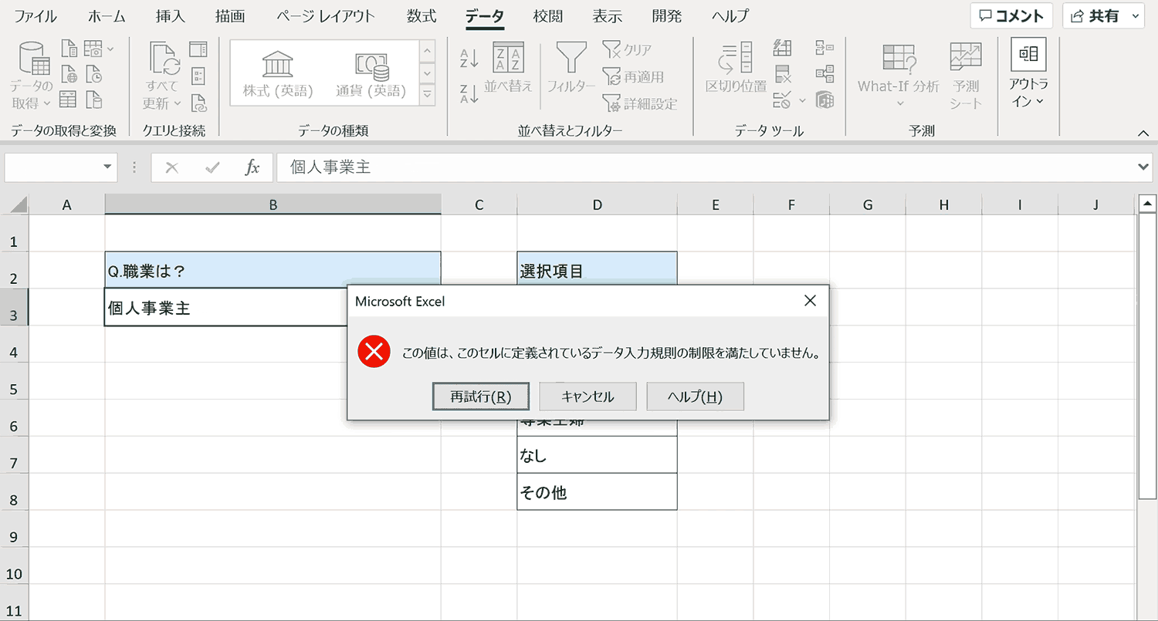Click the 予測シート forecast sheet icon
Image resolution: width=1158 pixels, height=621 pixels.
pyautogui.click(x=966, y=75)
